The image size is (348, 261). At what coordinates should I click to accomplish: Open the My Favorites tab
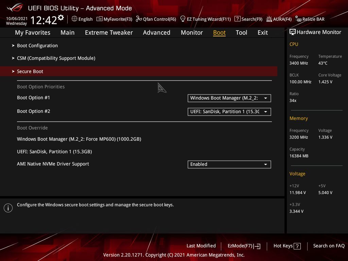coord(33,33)
